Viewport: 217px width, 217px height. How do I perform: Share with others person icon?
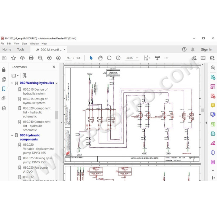coord(212,58)
